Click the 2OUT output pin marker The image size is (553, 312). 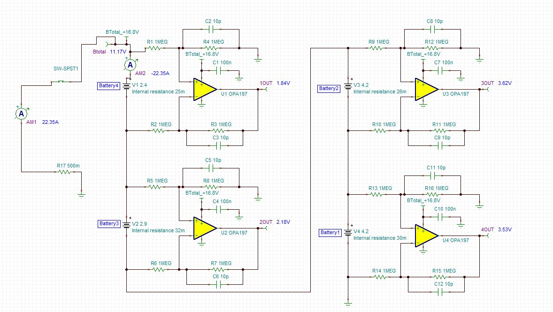(266, 228)
